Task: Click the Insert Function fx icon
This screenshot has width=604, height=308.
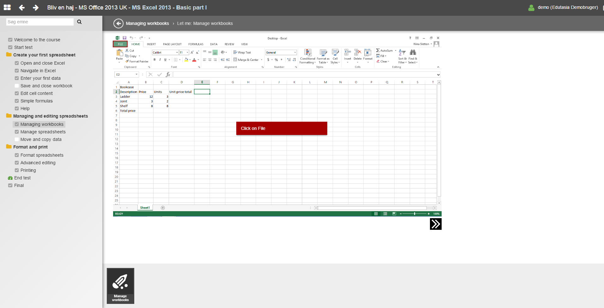Action: pos(168,75)
